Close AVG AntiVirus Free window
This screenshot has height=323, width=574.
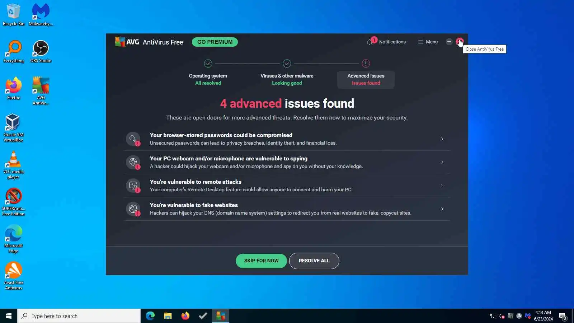point(460,42)
